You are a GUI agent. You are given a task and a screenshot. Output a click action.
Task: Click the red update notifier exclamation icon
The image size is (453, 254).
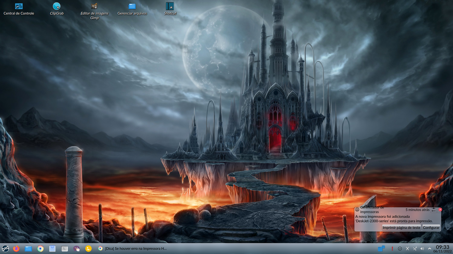coord(392,249)
